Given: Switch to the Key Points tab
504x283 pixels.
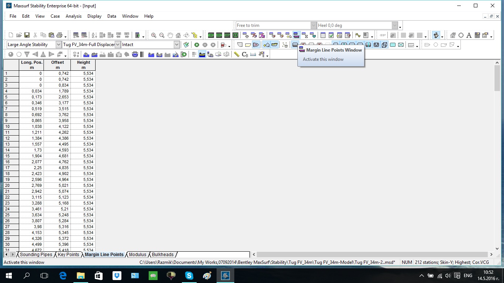Looking at the screenshot, I should tap(68, 255).
